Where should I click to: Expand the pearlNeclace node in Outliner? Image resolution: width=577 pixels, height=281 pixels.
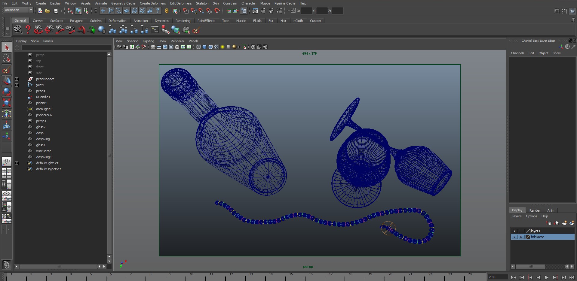[x=17, y=79]
